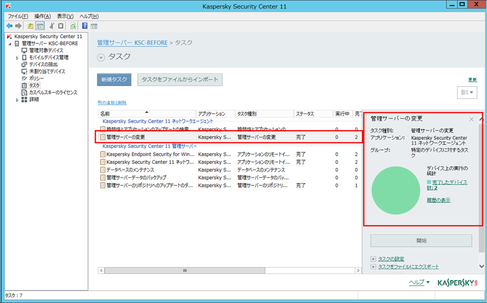Click the horizontal scrollbar thumb under the task list
The width and height of the screenshot is (487, 303).
click(x=185, y=270)
